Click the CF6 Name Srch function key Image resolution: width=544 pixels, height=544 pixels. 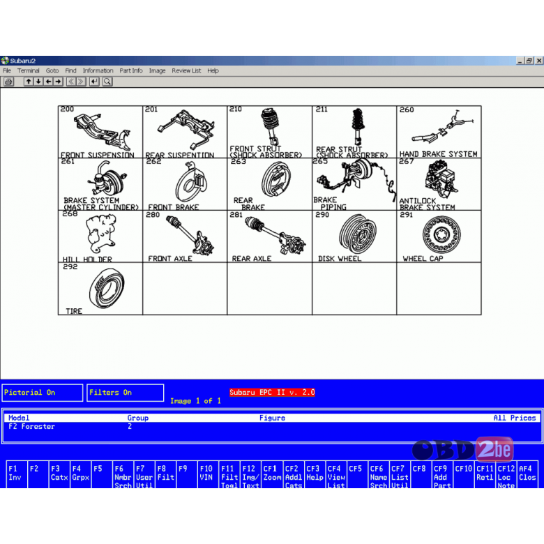(378, 475)
